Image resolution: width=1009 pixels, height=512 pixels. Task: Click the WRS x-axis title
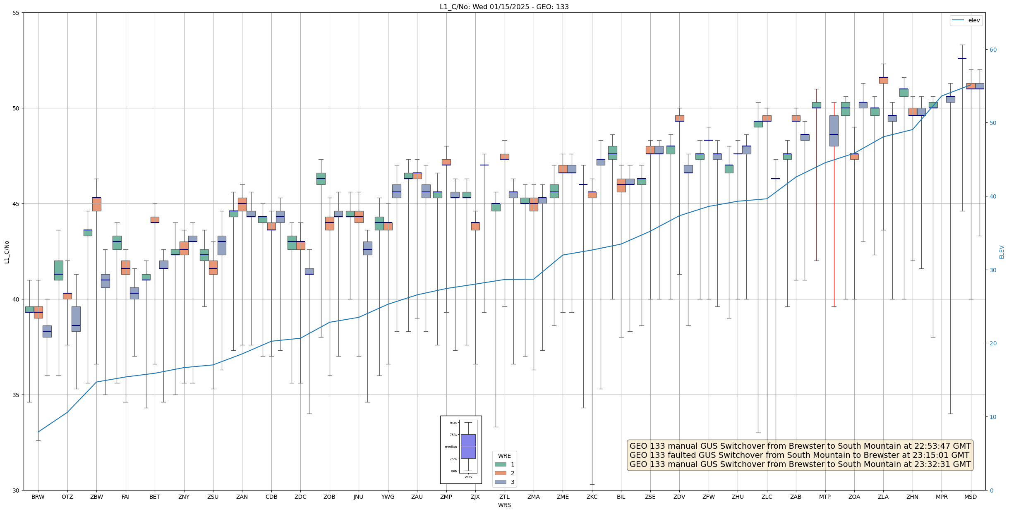[x=504, y=505]
